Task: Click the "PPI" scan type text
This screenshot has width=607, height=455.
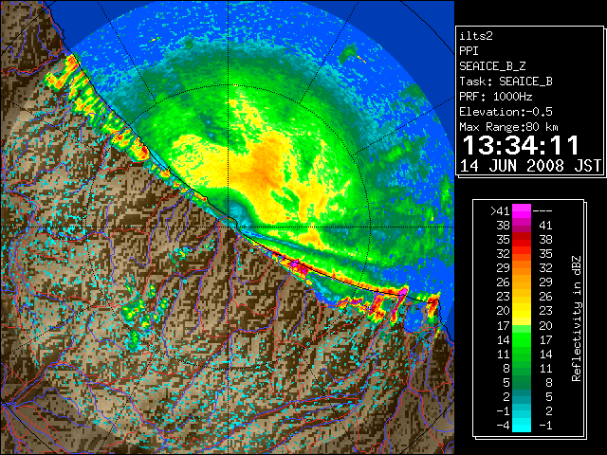Action: (x=469, y=51)
